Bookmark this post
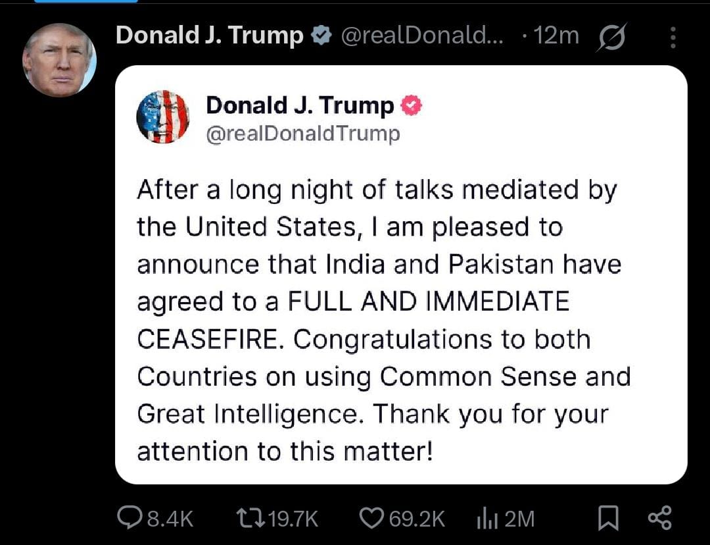The image size is (710, 545). point(609,519)
